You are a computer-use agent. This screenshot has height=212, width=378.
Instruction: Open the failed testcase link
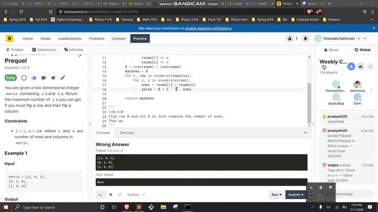(113, 151)
